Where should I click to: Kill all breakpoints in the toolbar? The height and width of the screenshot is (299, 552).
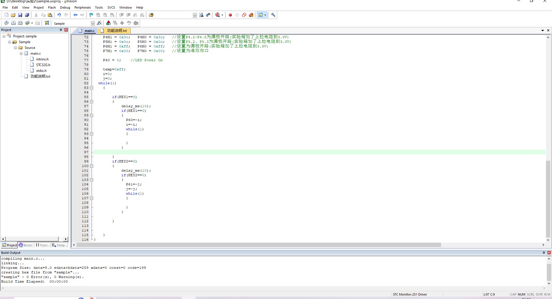pos(251,15)
